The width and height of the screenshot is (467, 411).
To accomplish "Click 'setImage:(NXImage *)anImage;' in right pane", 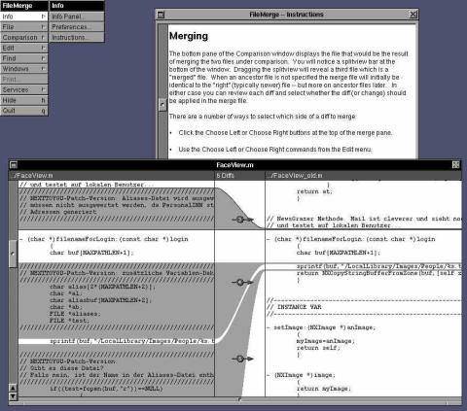I will point(324,327).
